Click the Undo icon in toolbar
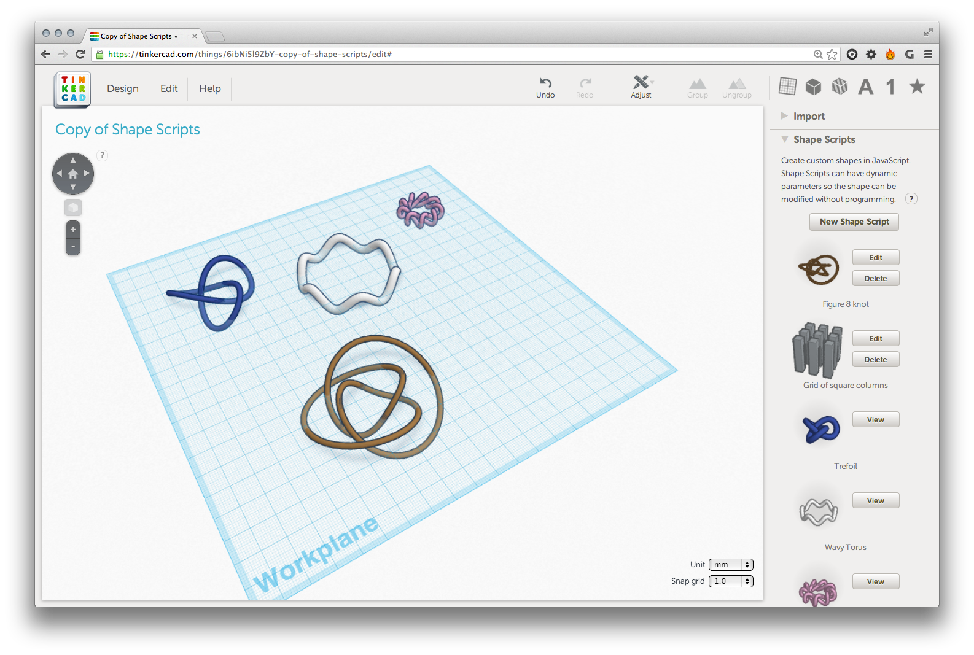Screen dimensions: 974x655 pos(545,83)
